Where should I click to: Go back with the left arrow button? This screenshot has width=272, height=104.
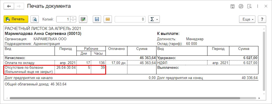(9, 6)
